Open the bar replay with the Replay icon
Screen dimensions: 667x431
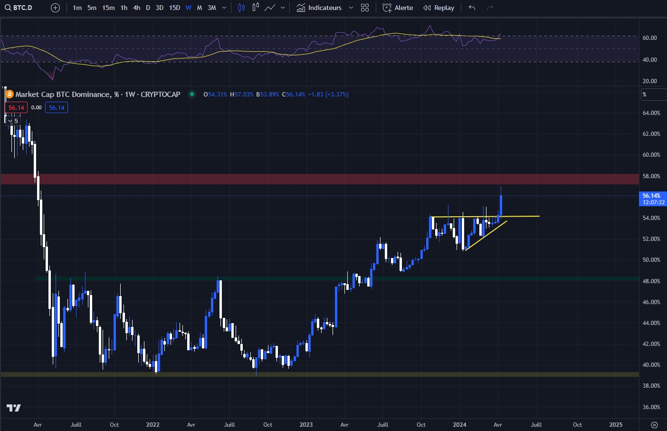pos(438,8)
